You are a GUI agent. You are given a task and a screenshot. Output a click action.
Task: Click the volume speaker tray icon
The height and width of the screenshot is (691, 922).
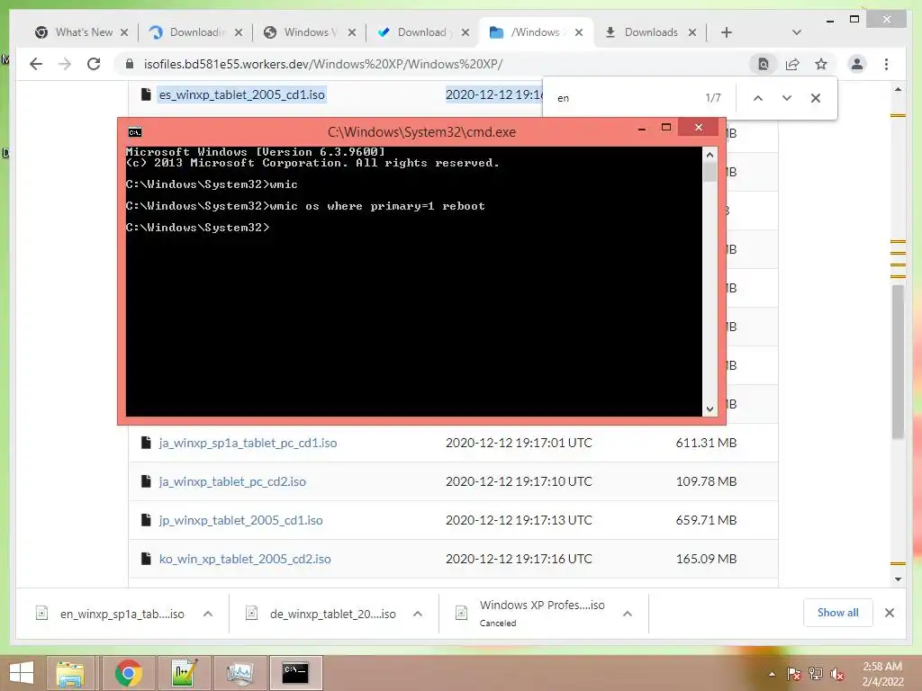click(x=837, y=674)
